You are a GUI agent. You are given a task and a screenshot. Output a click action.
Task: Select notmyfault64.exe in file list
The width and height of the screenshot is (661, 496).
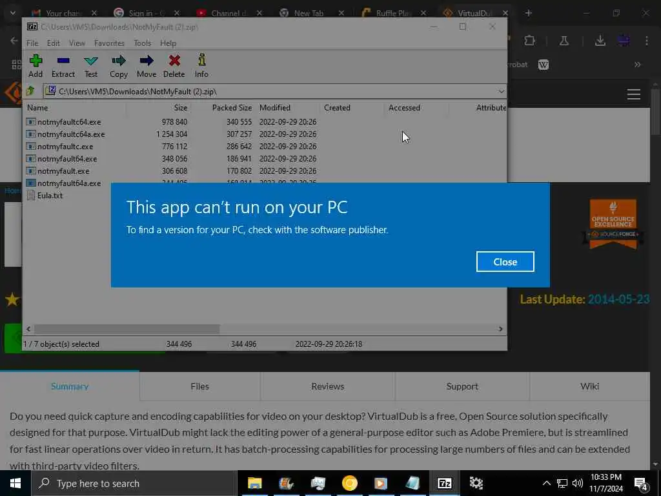coord(67,159)
